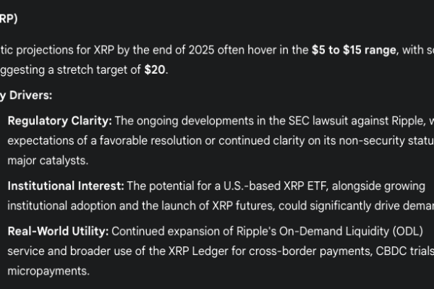Select the "Institutional Interest:" bold label
Screen dimensions: 434x289
point(64,186)
